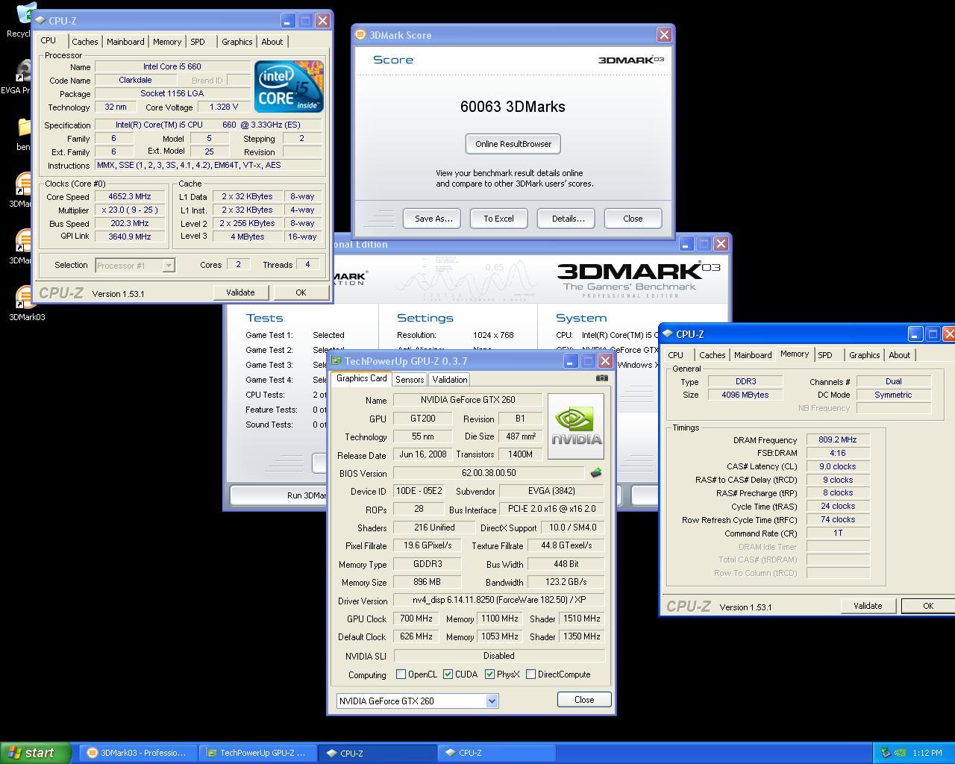This screenshot has width=955, height=764.
Task: Click the GPU-Z screenshot camera icon
Action: pos(602,378)
